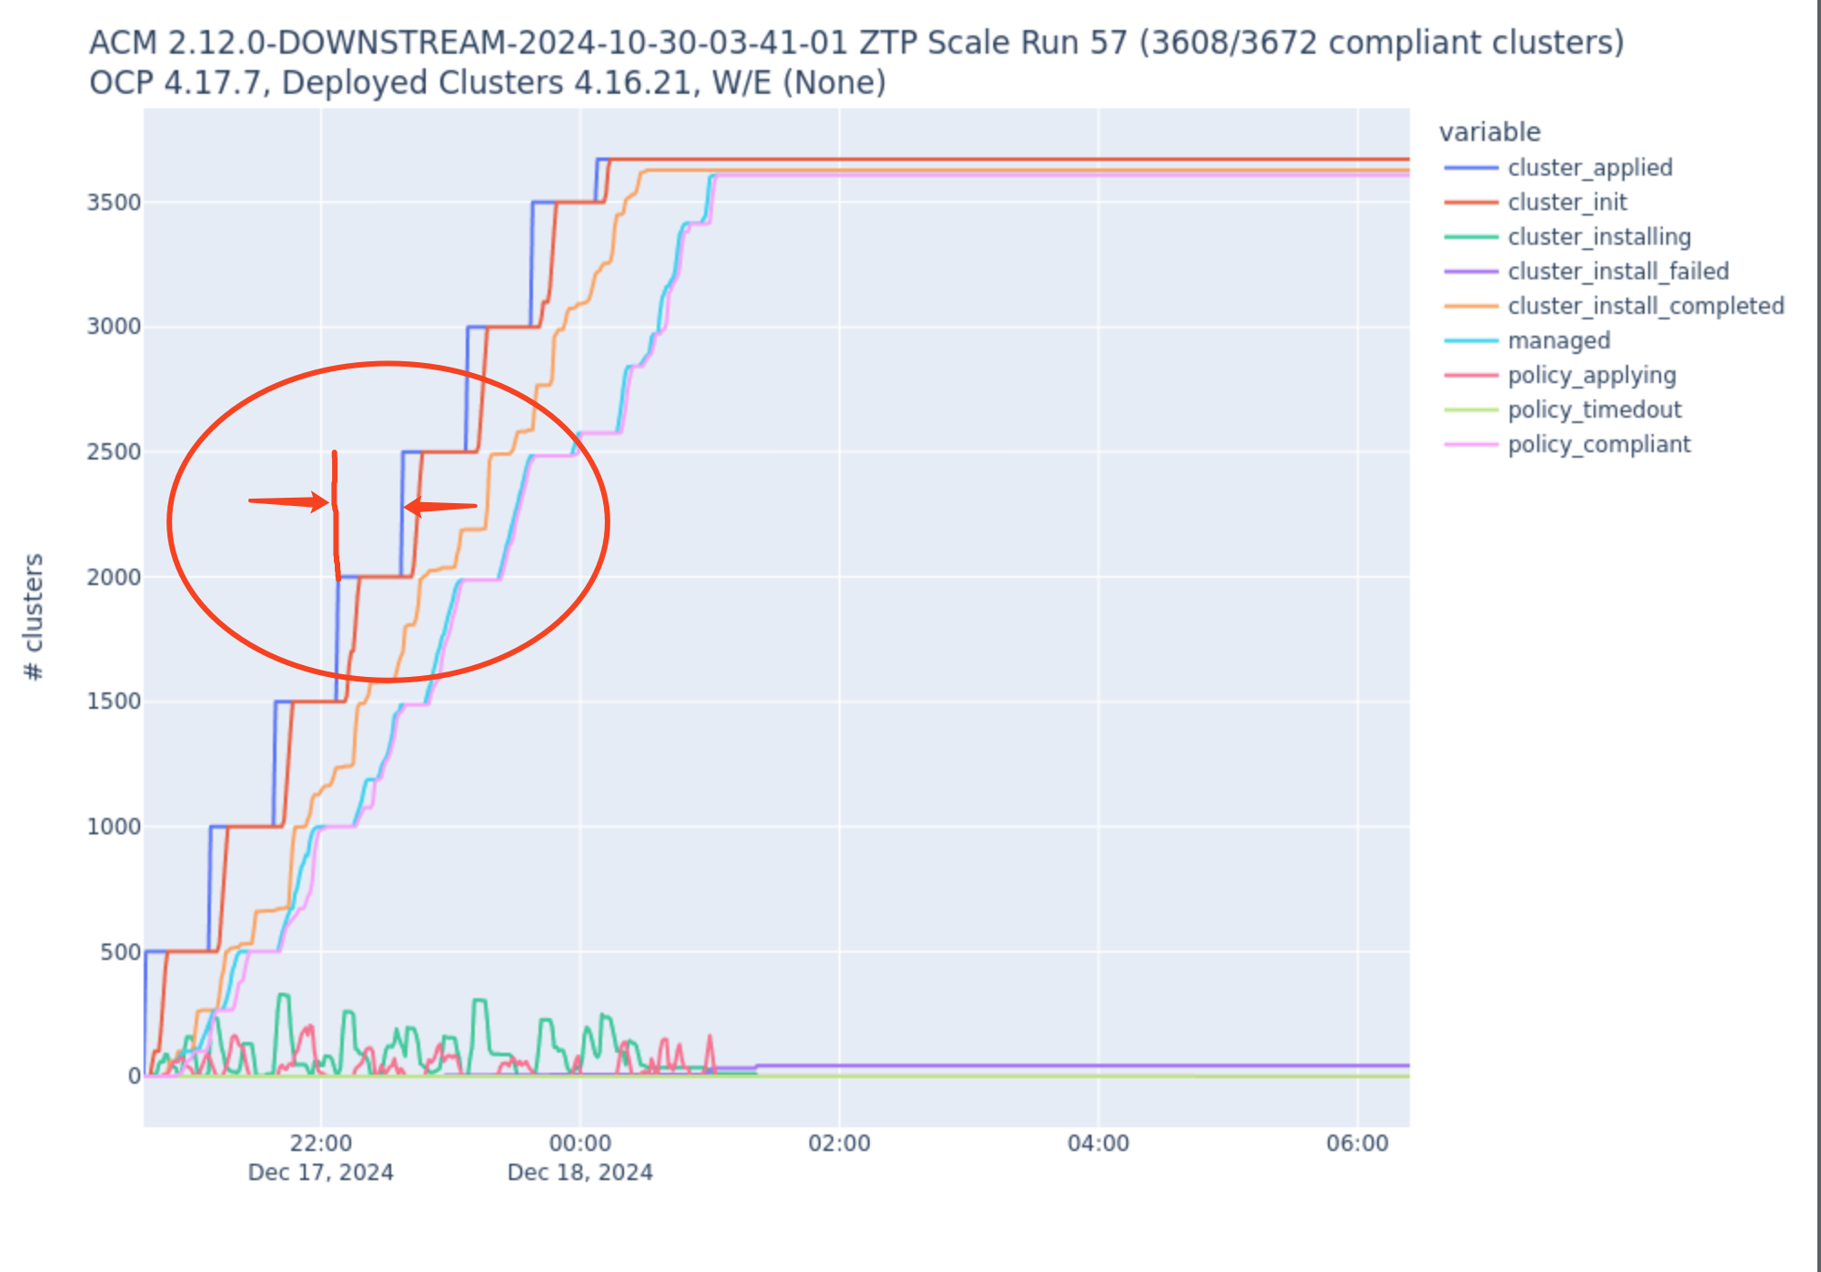Hide the cluster_init trace via legend

point(1566,202)
